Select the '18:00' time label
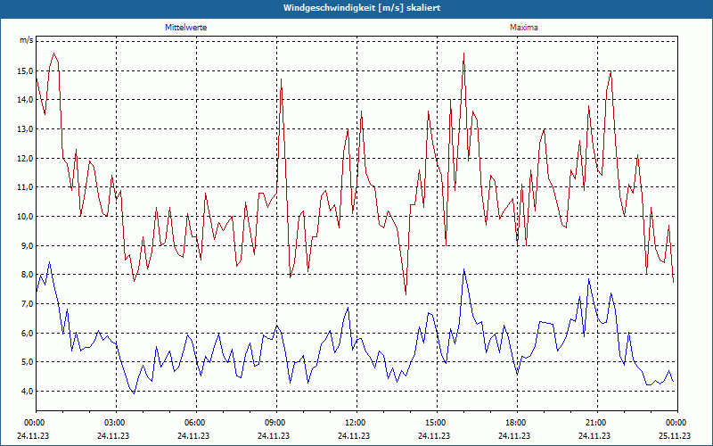 point(517,423)
